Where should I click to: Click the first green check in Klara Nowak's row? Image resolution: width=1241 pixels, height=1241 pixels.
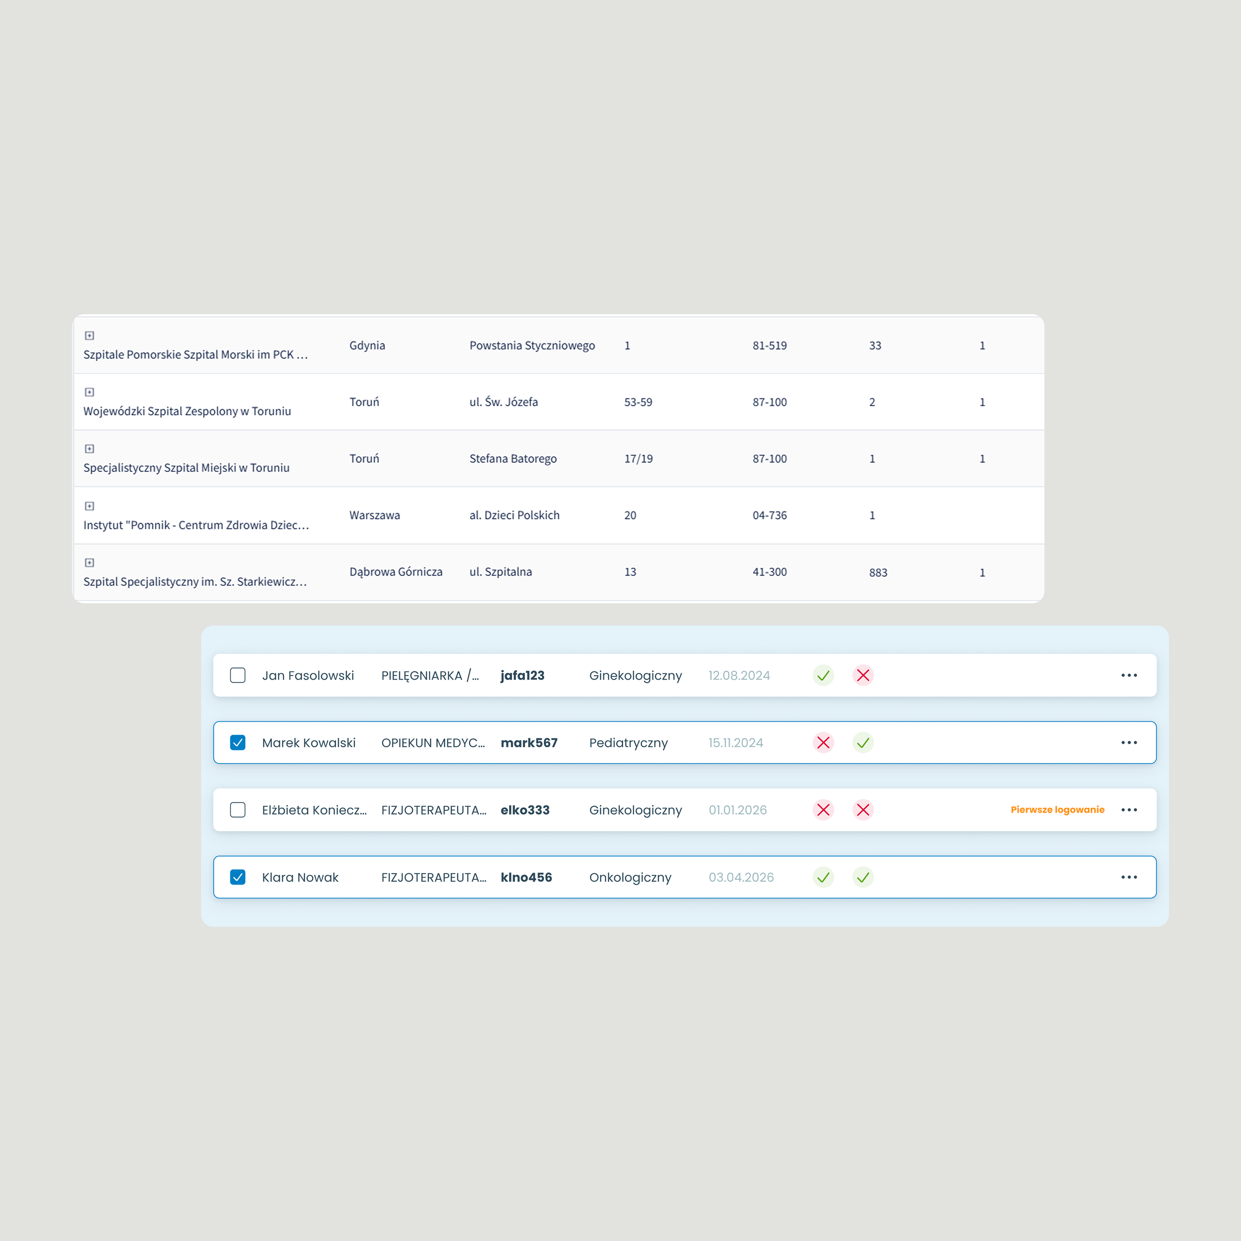tap(823, 877)
